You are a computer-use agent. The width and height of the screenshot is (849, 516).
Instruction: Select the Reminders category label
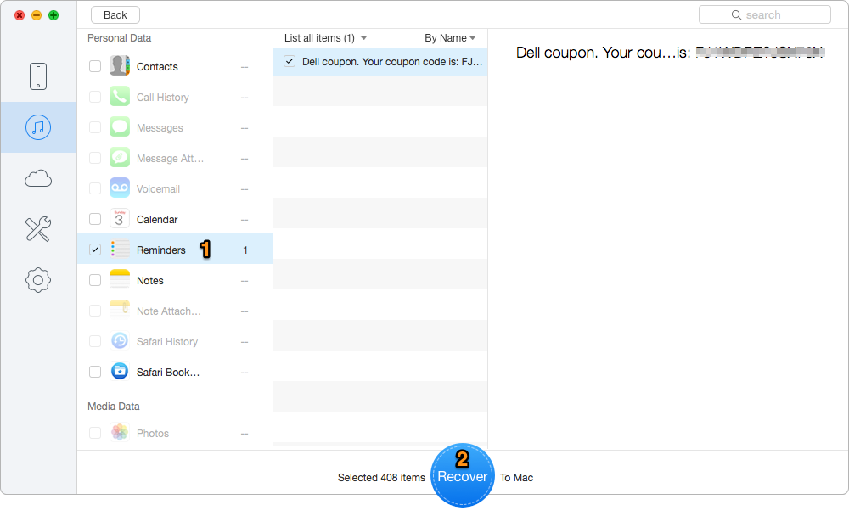[x=160, y=250]
